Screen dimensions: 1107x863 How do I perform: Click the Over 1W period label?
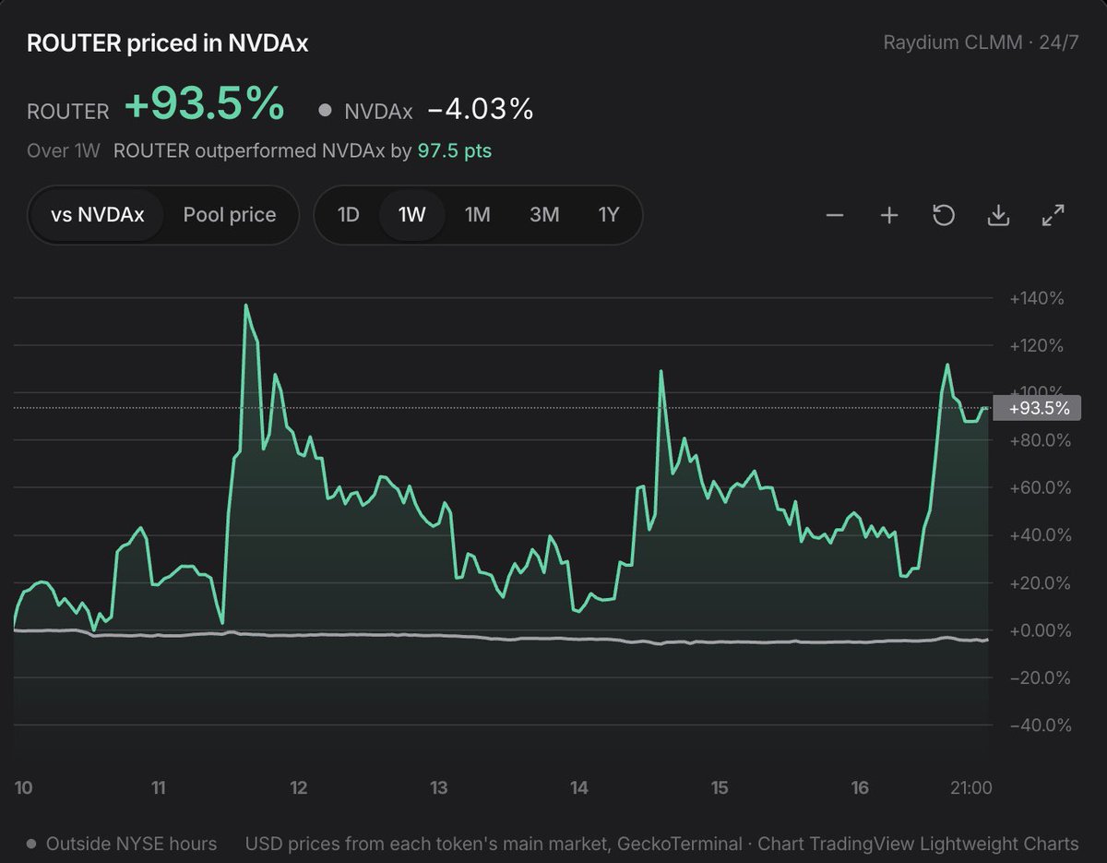pyautogui.click(x=63, y=150)
